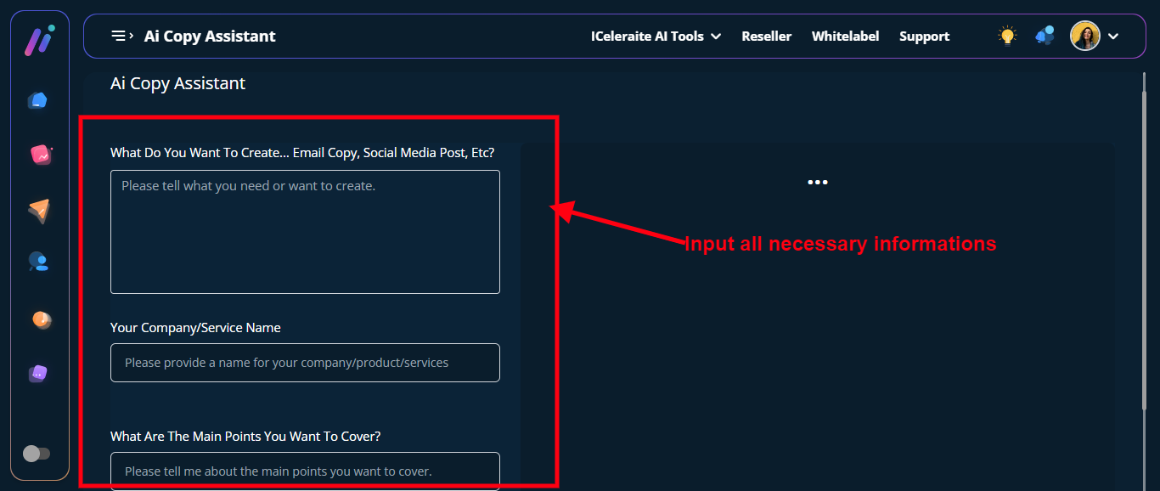Click the 'What Do You Want To Create' textarea
Viewport: 1160px width, 491px height.
point(305,232)
